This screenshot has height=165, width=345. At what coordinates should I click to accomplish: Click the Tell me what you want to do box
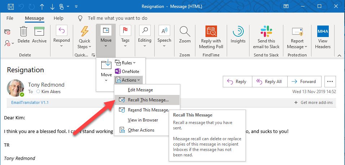point(118,18)
